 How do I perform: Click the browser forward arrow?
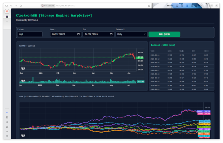coord(16,6)
